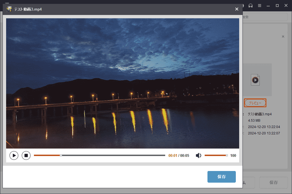Viewport: 292px width, 194px height.
Task: Click the app icon in preview title bar
Action: (x=9, y=9)
